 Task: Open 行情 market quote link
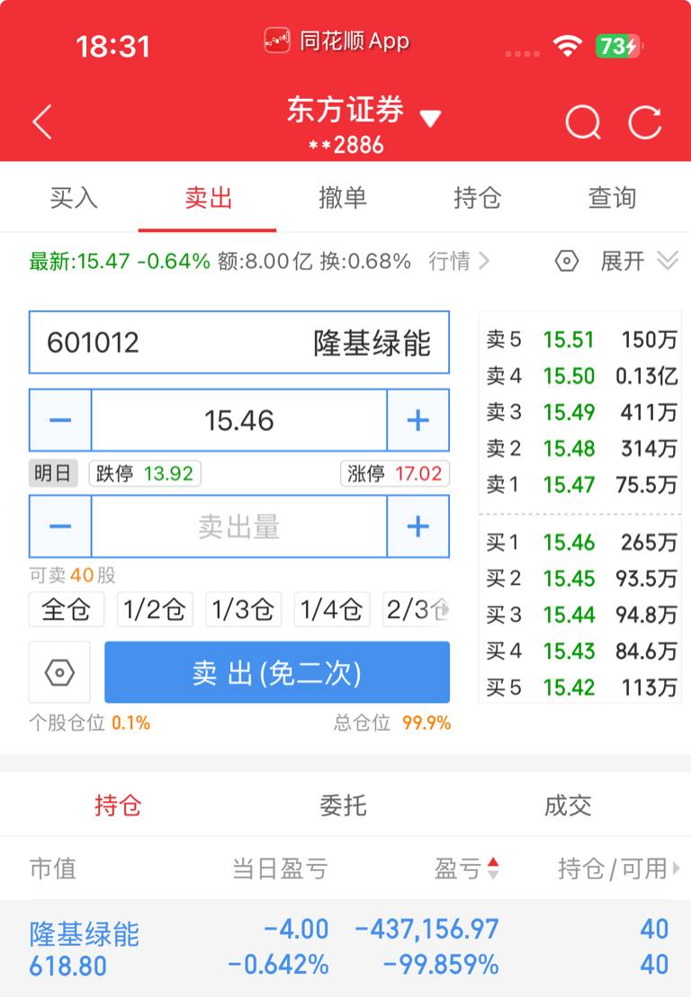(459, 261)
